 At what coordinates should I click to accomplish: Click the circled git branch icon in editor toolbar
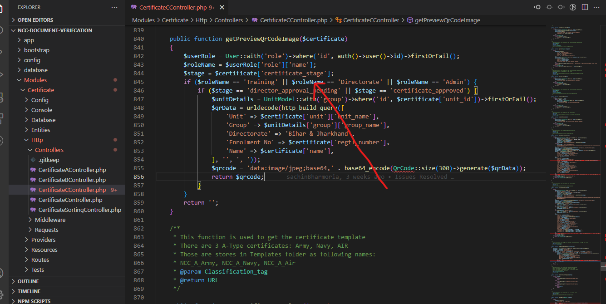573,7
